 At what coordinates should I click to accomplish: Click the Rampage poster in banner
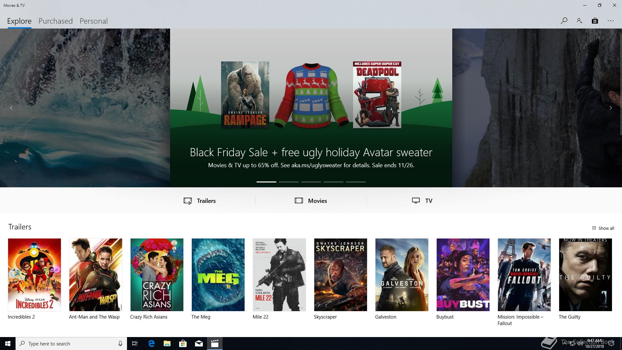tap(245, 95)
